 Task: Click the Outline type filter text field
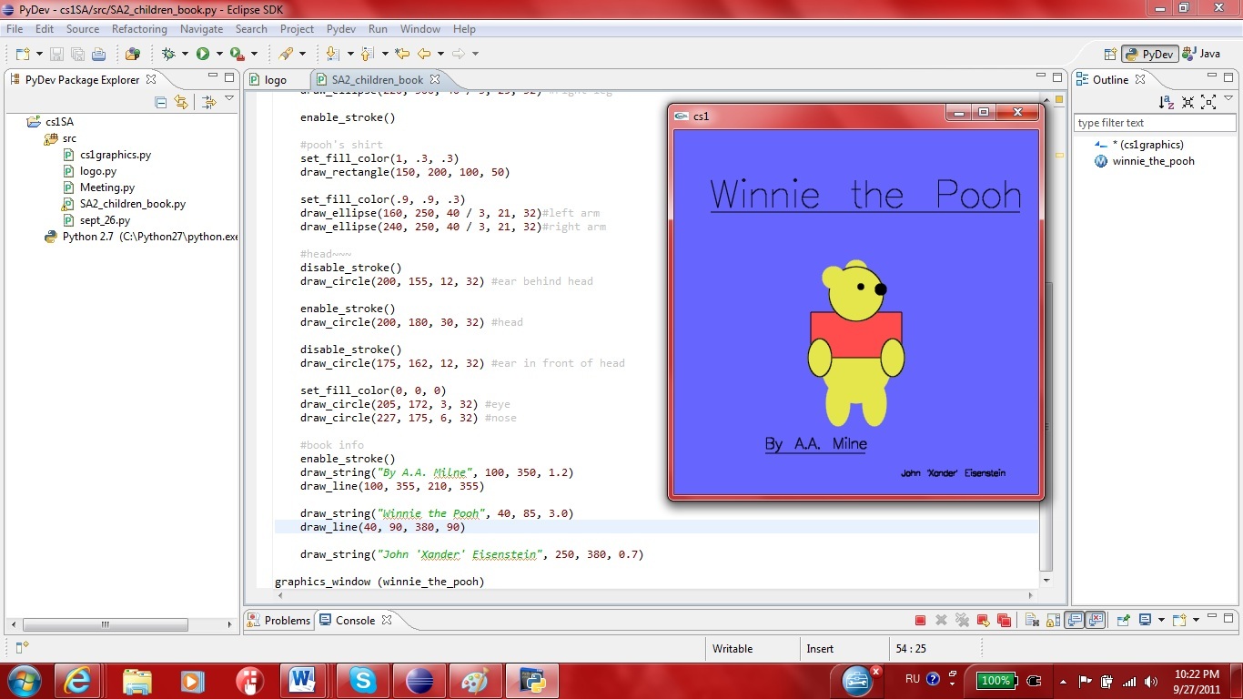[x=1154, y=123]
